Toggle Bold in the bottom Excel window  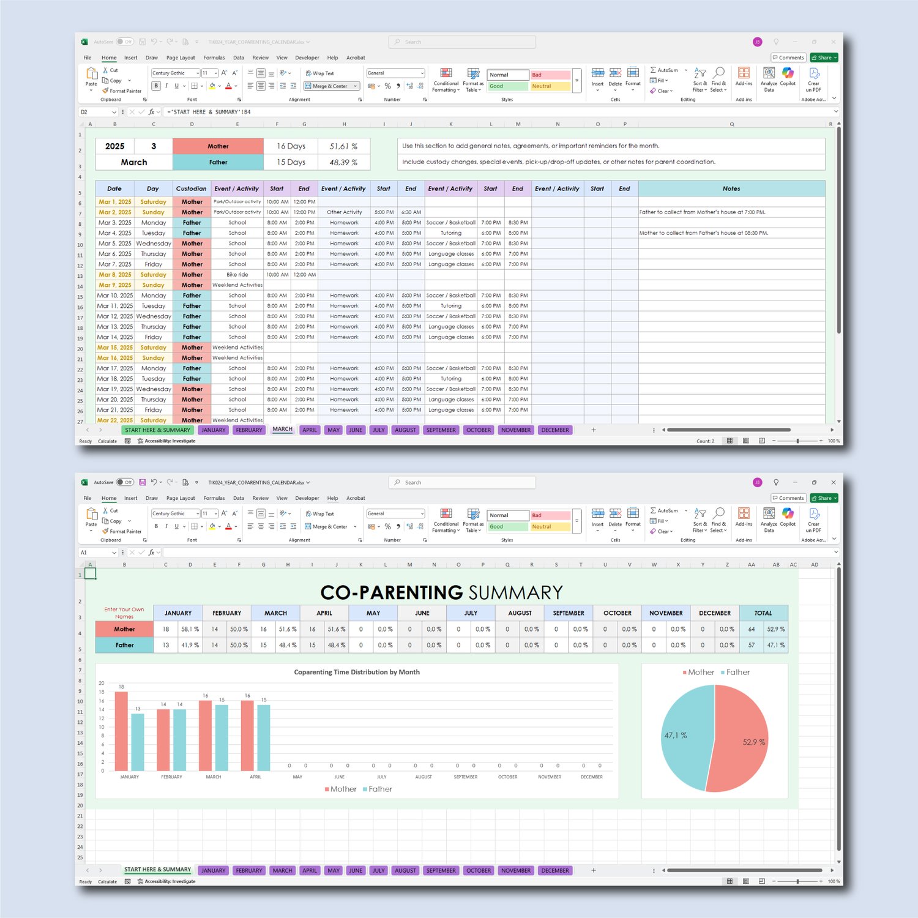(x=156, y=526)
